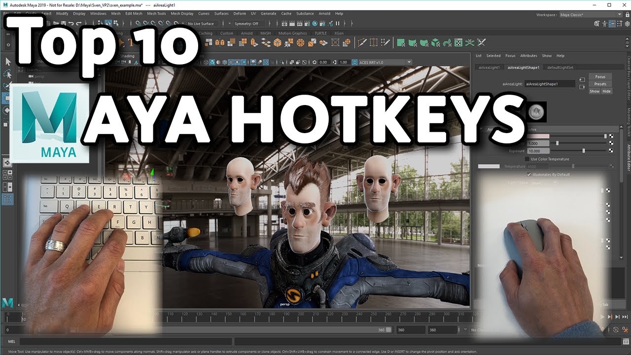Open the Channel Box / Layer Editor side tab
The image size is (631, 355).
tap(628, 79)
